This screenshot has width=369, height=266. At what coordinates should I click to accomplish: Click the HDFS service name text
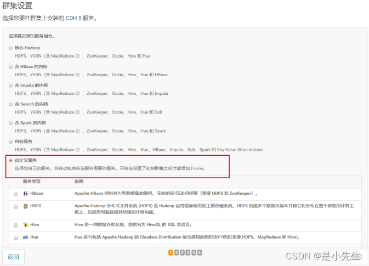(x=36, y=206)
